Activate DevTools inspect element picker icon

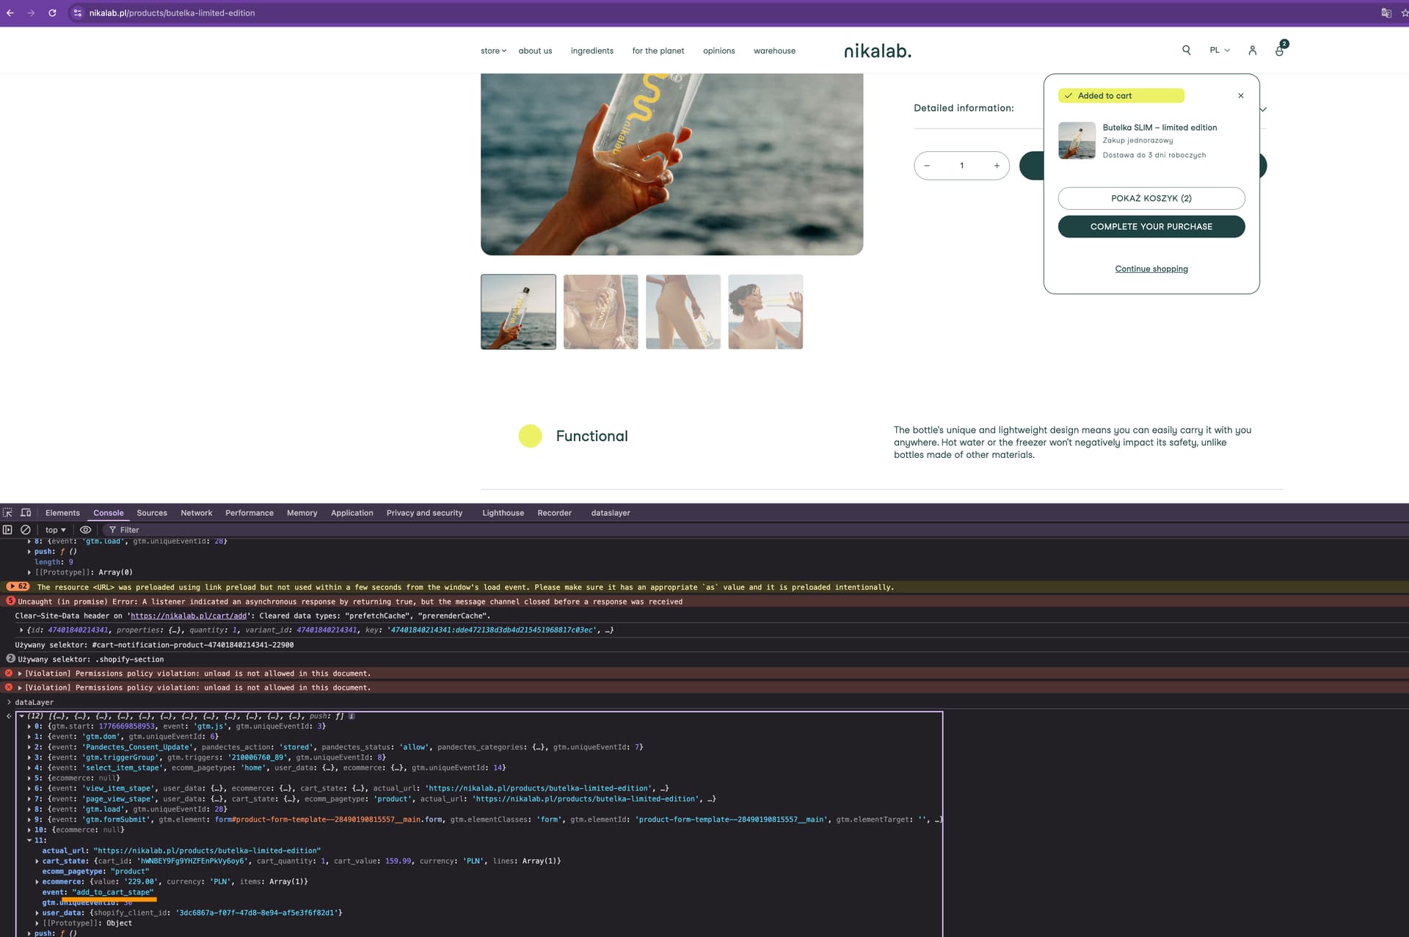tap(7, 513)
